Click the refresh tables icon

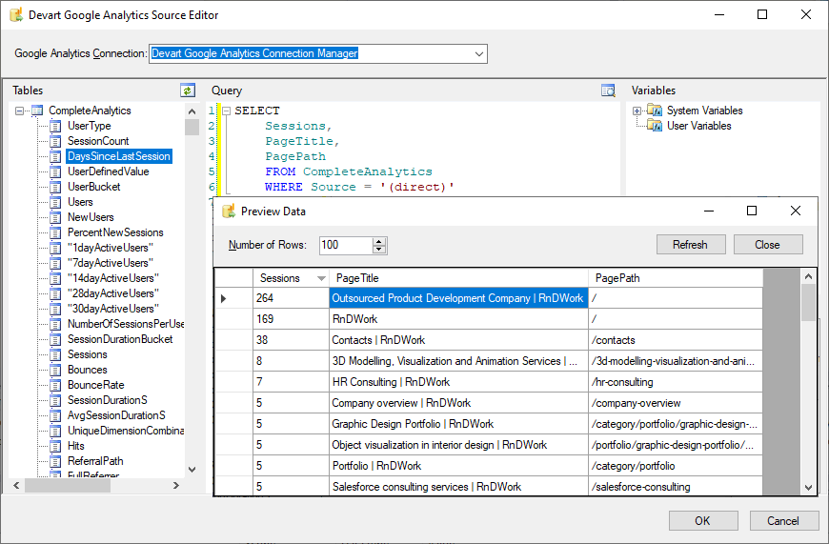[188, 91]
